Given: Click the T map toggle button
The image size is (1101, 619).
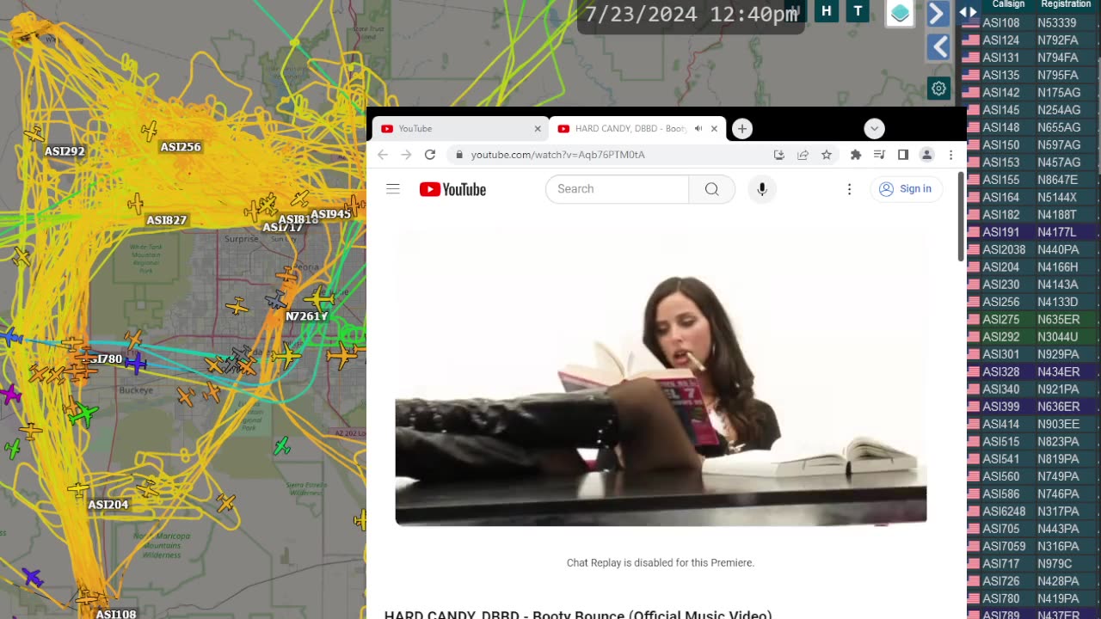Looking at the screenshot, I should pyautogui.click(x=858, y=11).
